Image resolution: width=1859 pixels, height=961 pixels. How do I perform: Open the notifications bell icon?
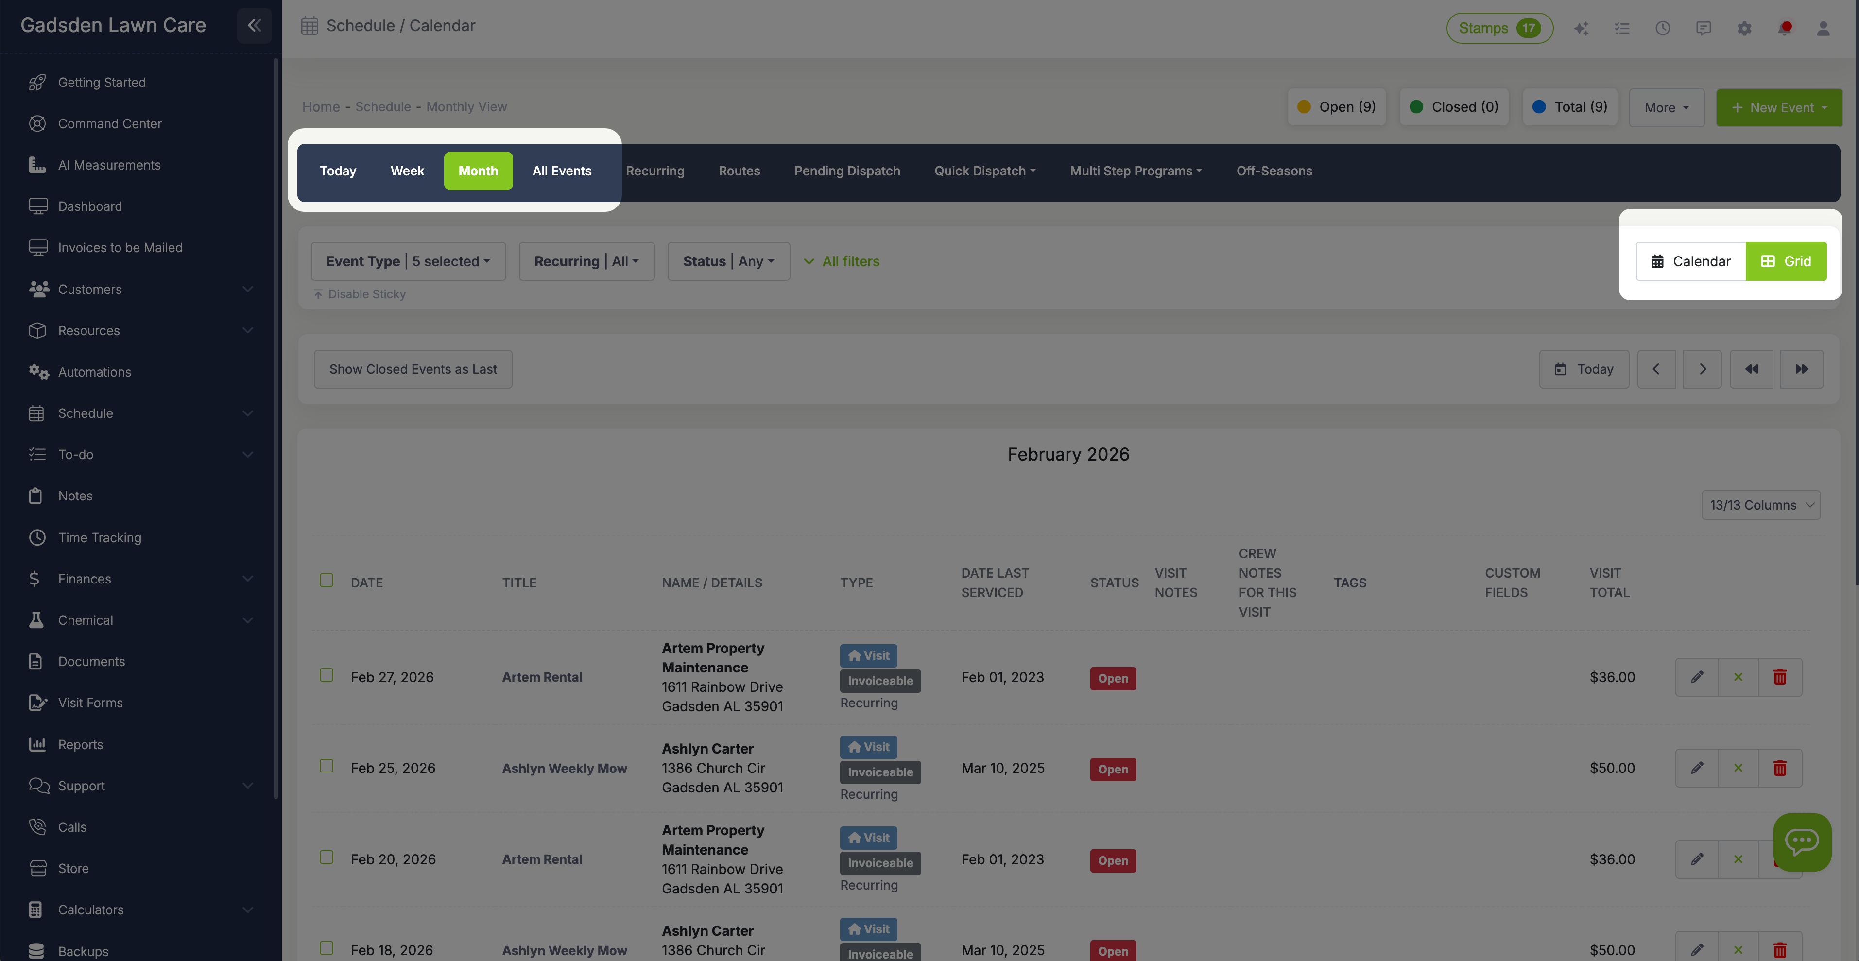[1785, 28]
